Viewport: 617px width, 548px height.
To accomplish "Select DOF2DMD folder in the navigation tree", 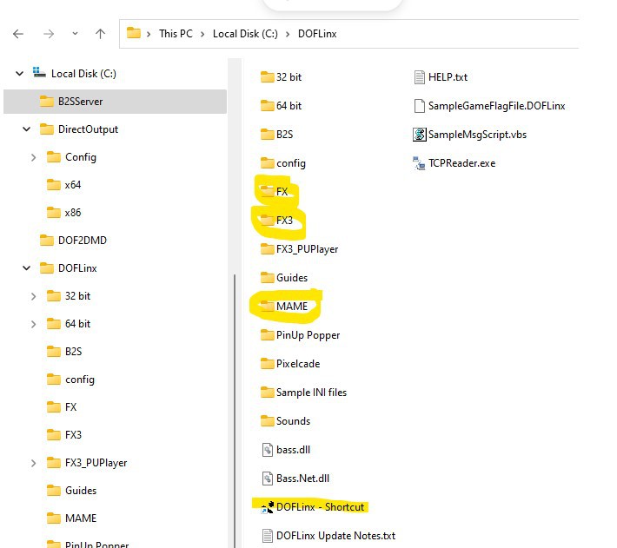I will point(82,241).
